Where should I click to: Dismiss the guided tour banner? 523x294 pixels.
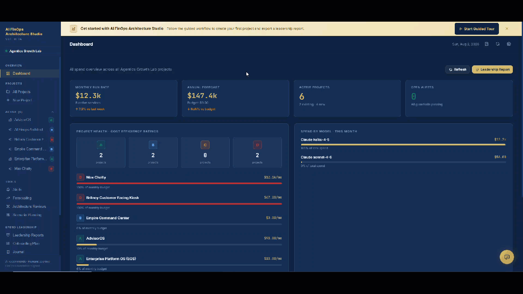pyautogui.click(x=507, y=29)
